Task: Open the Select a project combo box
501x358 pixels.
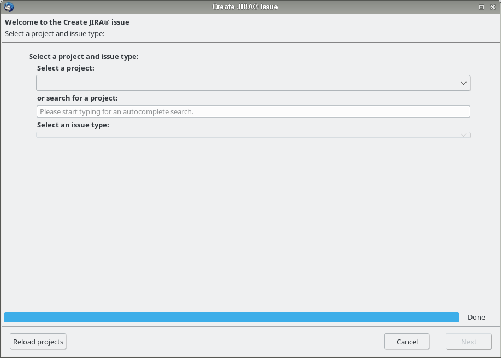Action: [x=253, y=83]
